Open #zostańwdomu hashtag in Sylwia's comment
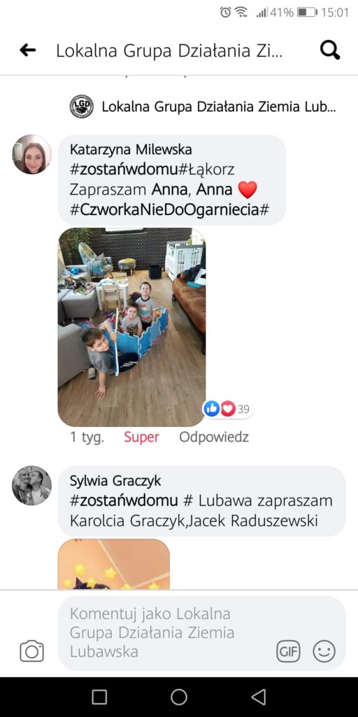 [x=124, y=501]
